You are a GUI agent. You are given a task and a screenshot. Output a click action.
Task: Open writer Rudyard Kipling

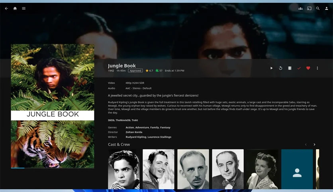click(136, 137)
